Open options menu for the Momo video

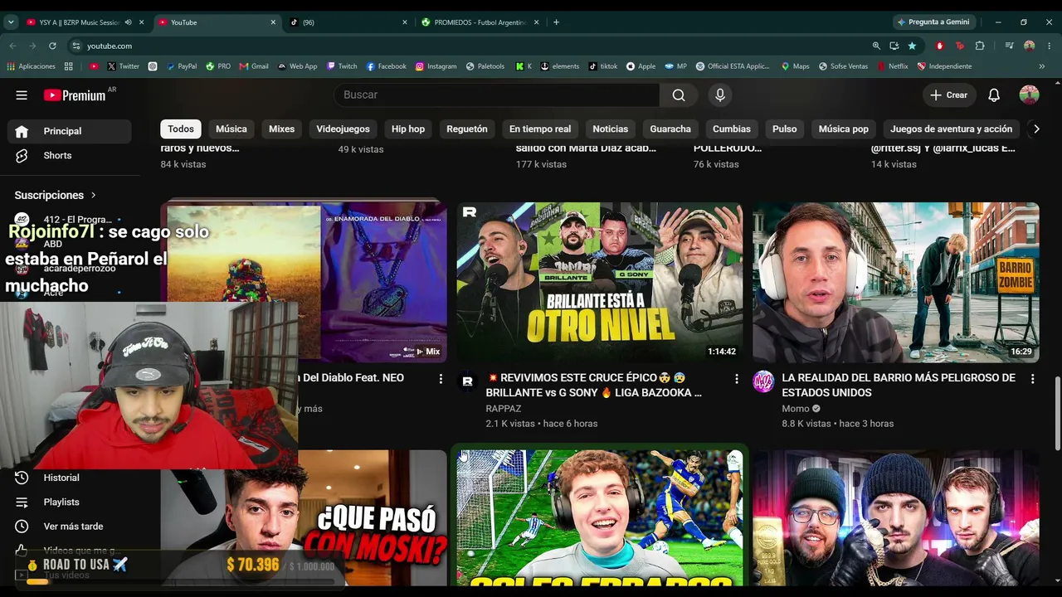coord(1032,379)
